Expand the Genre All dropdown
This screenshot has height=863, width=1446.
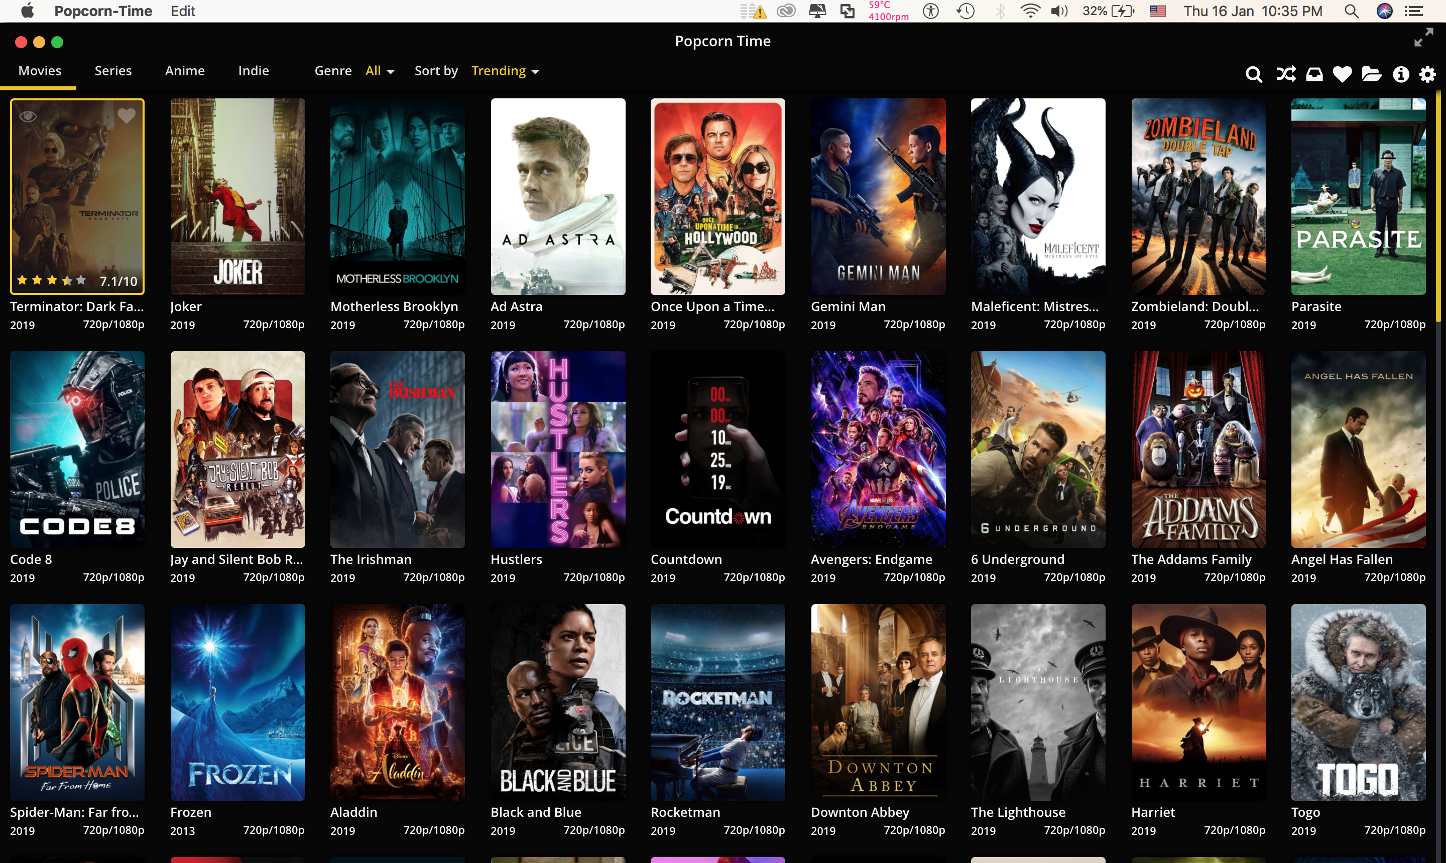click(x=380, y=71)
